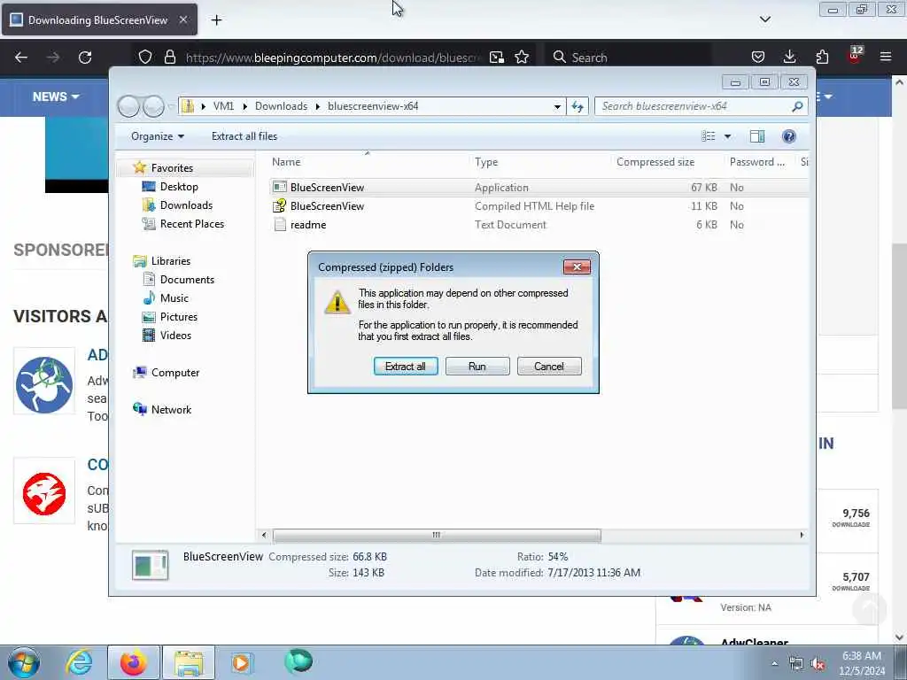Click Firefox back arrow button
The width and height of the screenshot is (907, 680).
coord(21,58)
